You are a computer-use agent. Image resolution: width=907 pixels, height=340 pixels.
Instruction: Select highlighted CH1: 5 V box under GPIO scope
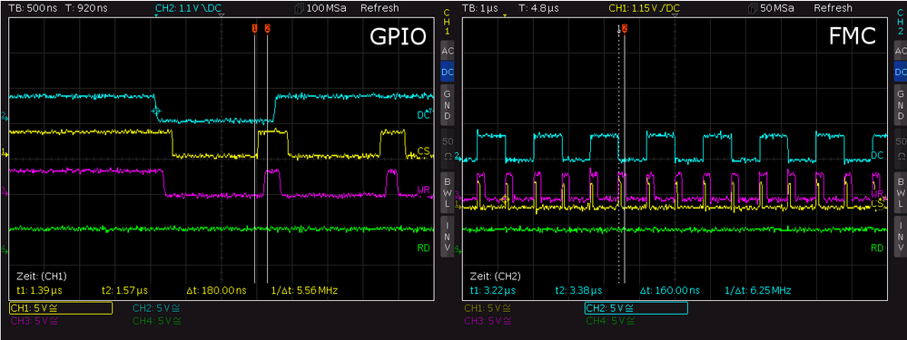[61, 308]
